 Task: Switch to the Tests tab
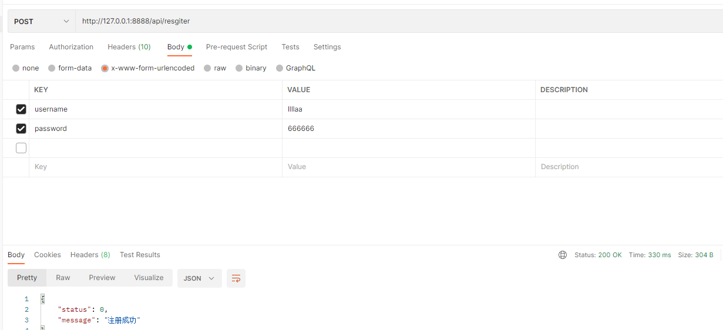[x=290, y=47]
